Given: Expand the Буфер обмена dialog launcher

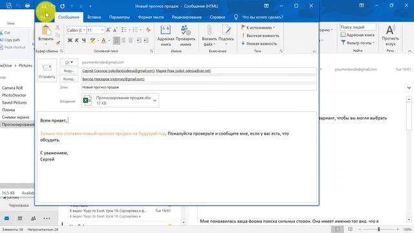Looking at the screenshot, I should point(61,51).
